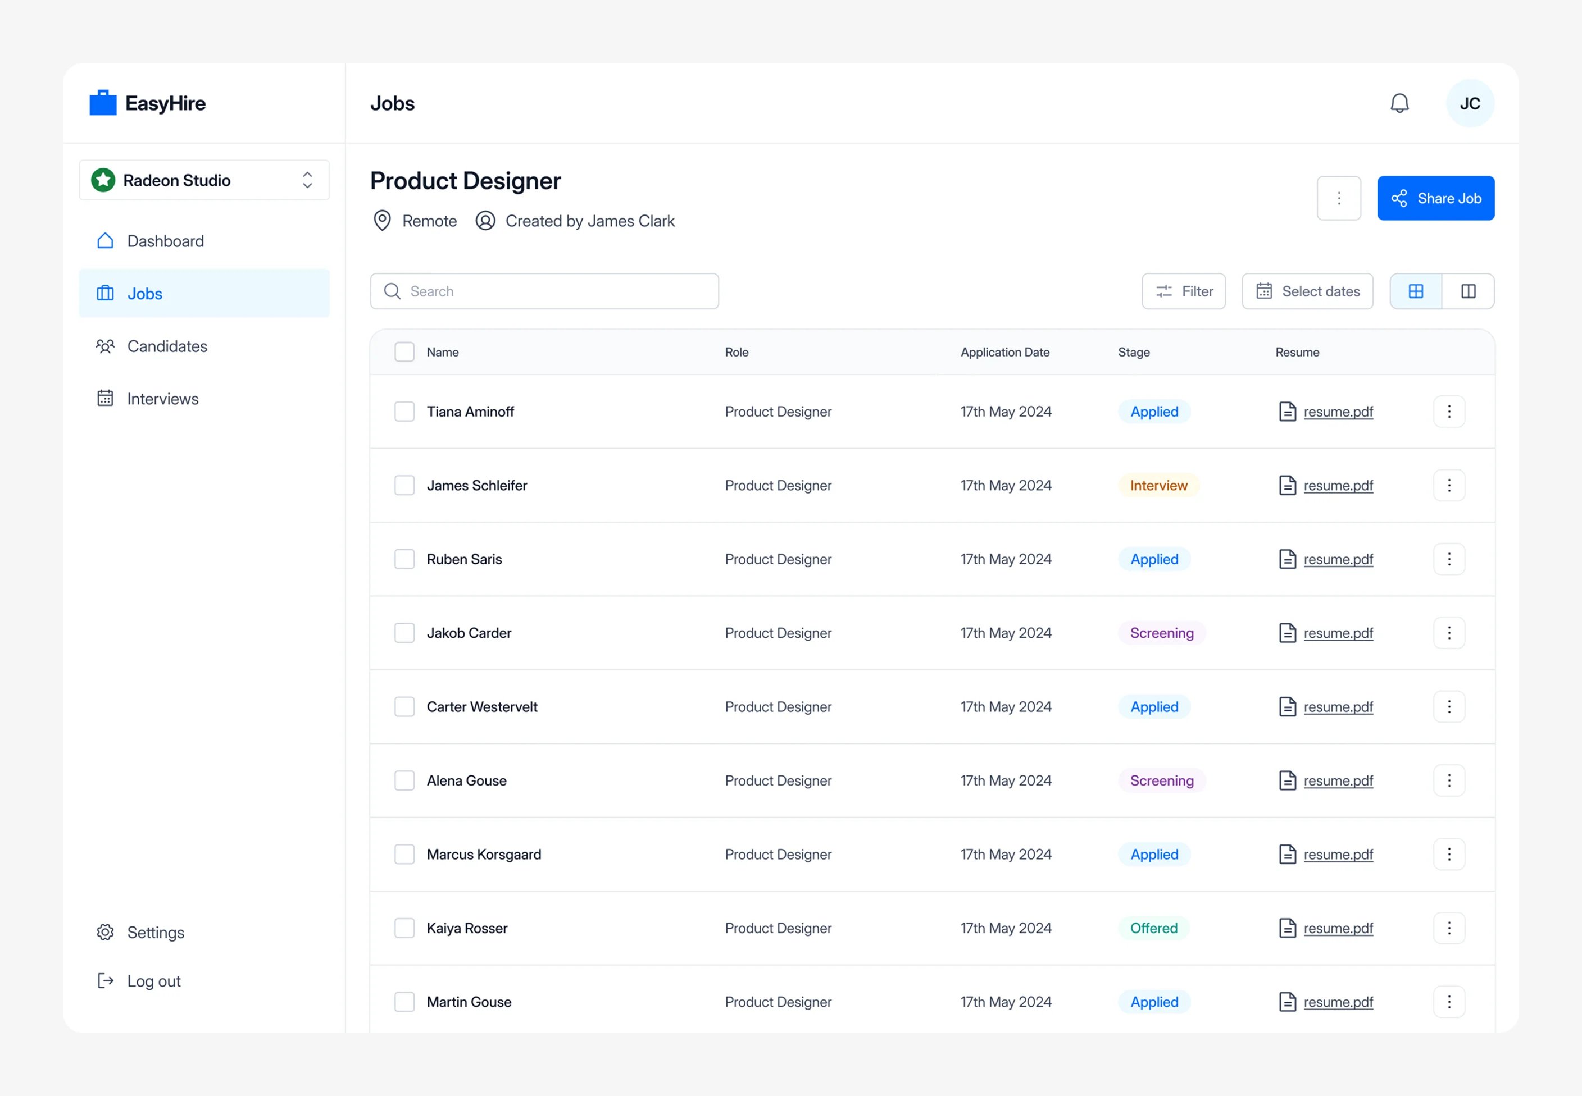The image size is (1582, 1096).
Task: Check the box for Alena Gouse
Action: (404, 781)
